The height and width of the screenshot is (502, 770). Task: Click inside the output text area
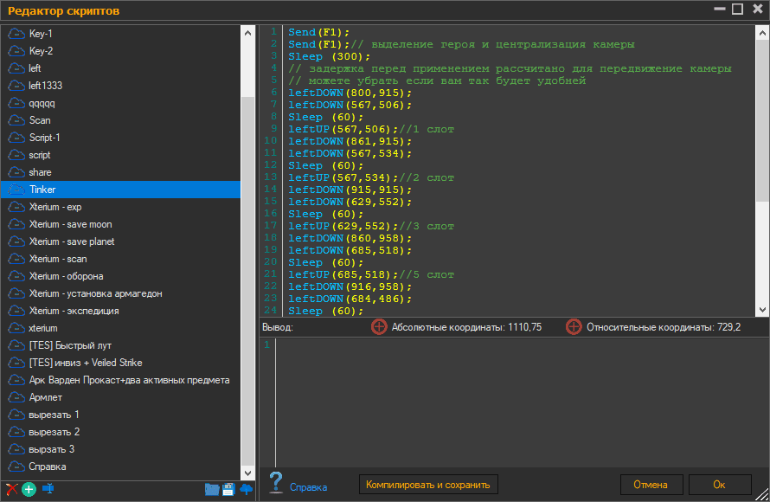coord(514,402)
